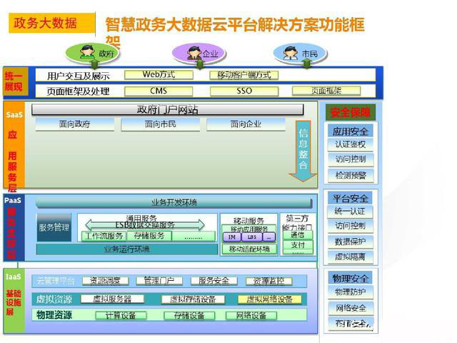Click the red 安全保障 header
The width and height of the screenshot is (457, 343).
[x=350, y=112]
